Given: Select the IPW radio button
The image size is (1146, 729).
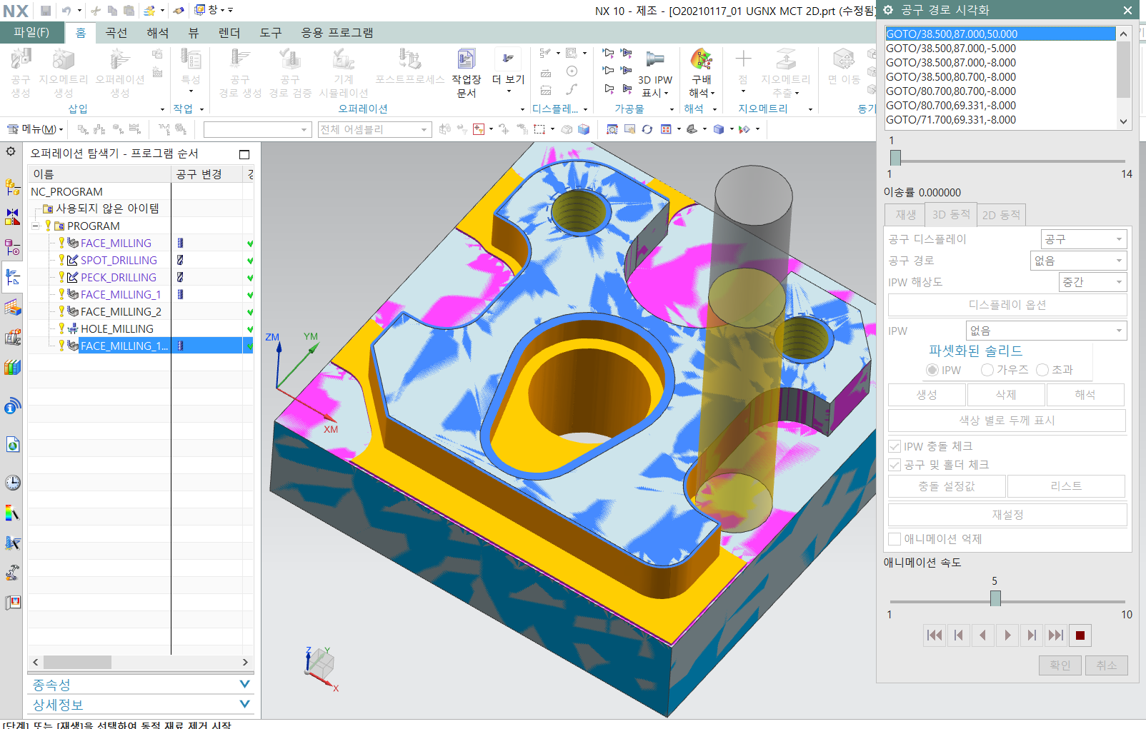Looking at the screenshot, I should (x=932, y=370).
